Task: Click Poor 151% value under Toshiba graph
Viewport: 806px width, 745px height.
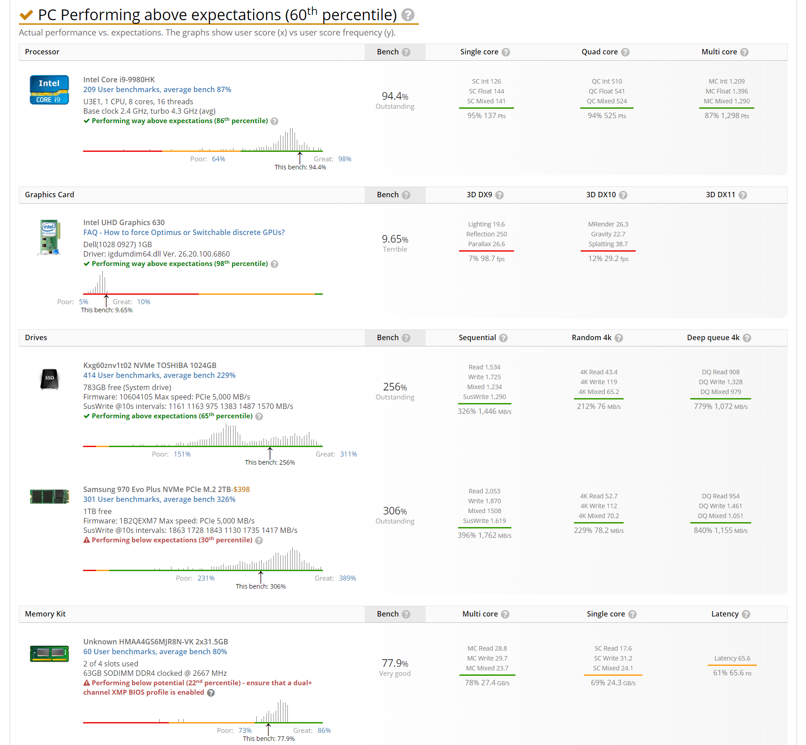Action: pos(182,454)
